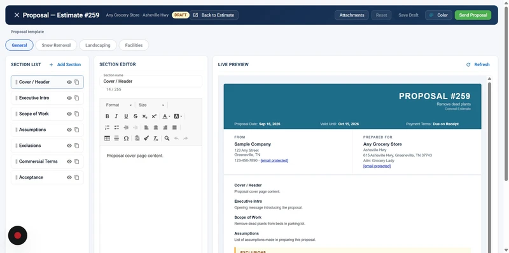The image size is (509, 253).
Task: Click the Section name input field
Action: pos(151,81)
